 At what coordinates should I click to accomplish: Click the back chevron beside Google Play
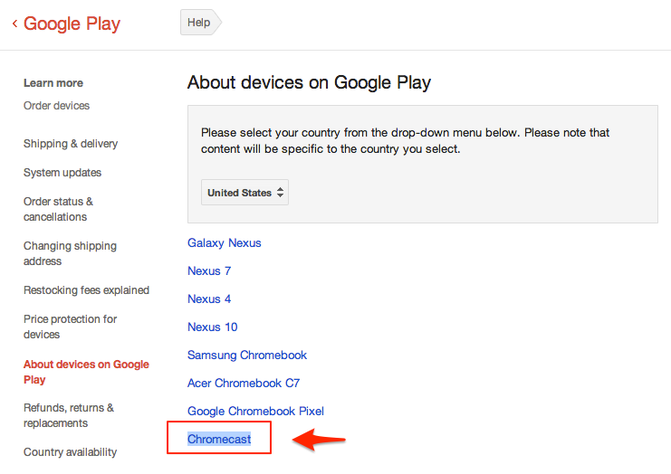14,24
